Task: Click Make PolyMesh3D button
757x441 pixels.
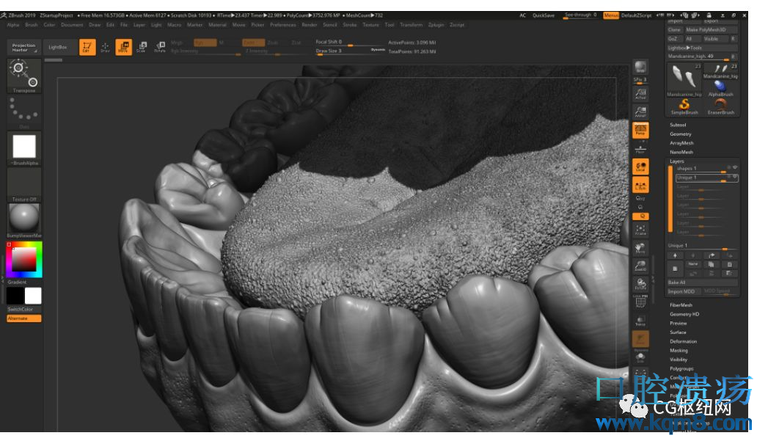Action: (711, 29)
